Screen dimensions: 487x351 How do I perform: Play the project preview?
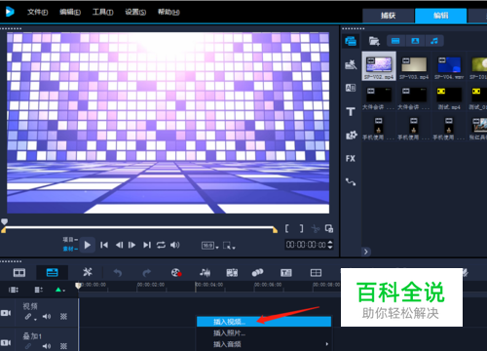pos(87,245)
